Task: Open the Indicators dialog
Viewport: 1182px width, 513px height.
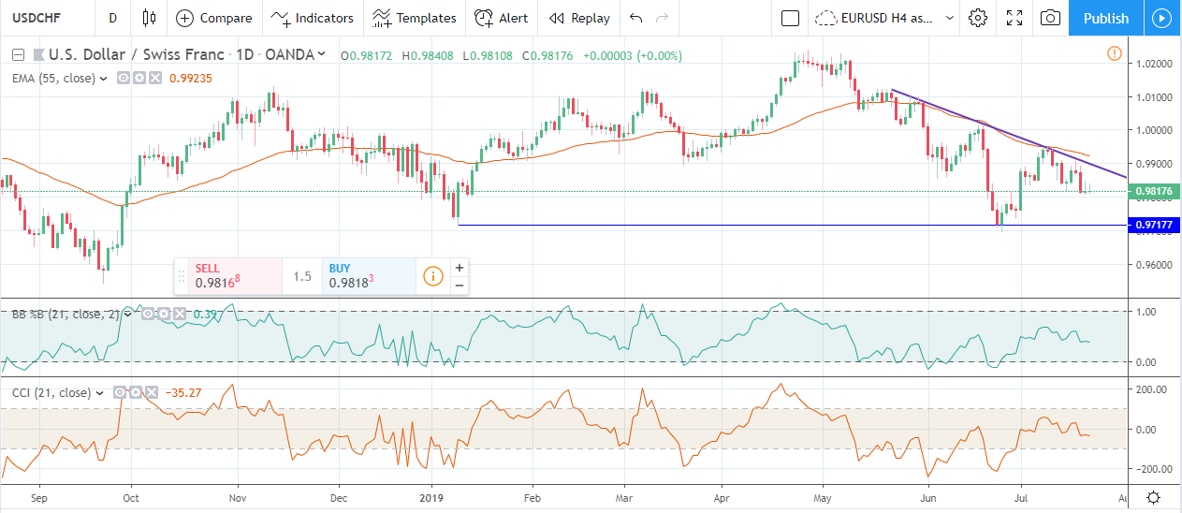Action: tap(314, 18)
